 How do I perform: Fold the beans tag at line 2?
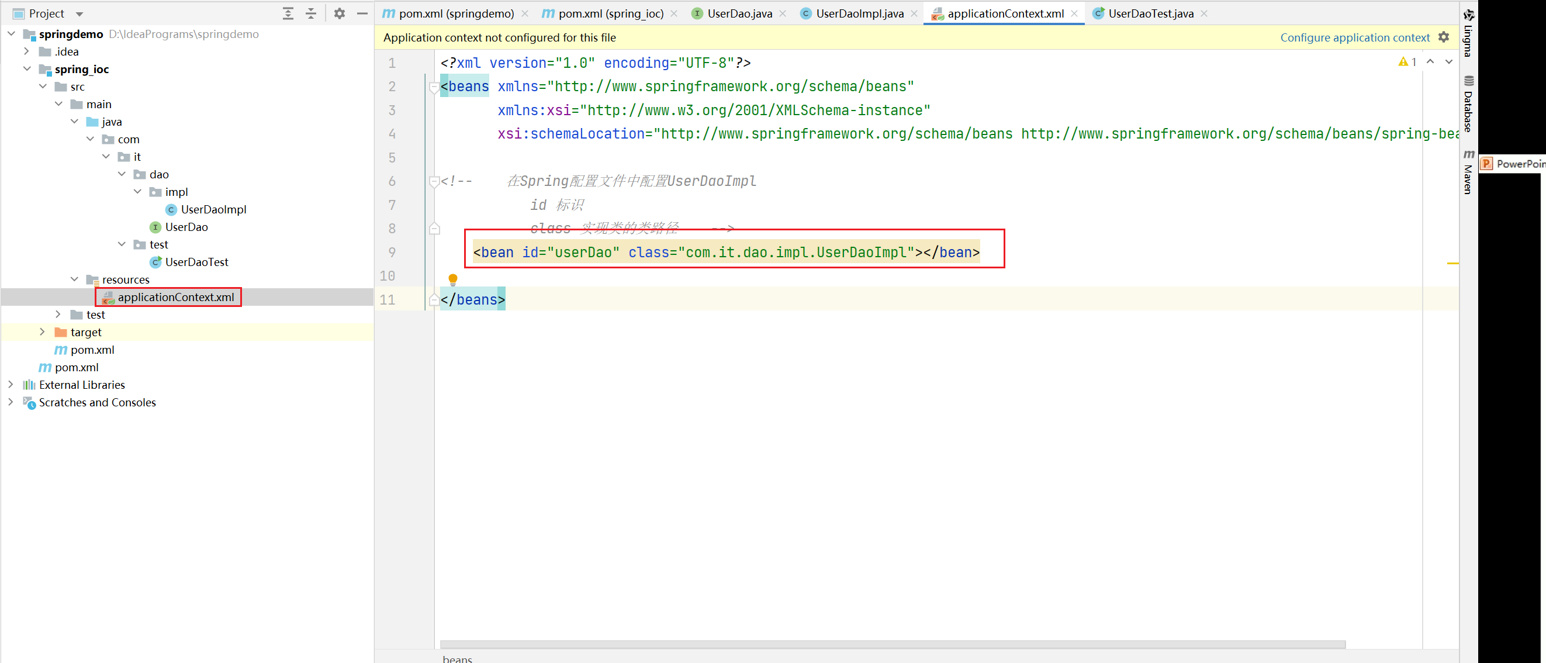pyautogui.click(x=434, y=88)
